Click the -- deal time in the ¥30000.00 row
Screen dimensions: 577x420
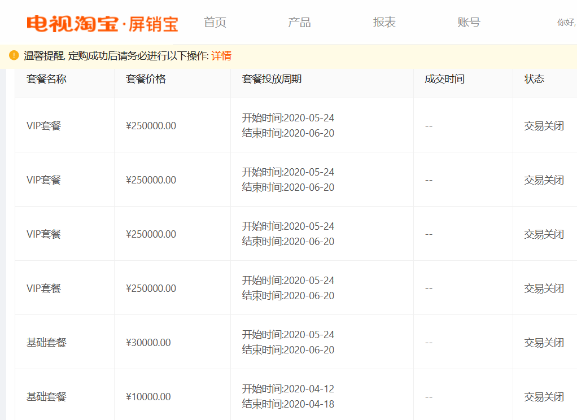coord(429,343)
